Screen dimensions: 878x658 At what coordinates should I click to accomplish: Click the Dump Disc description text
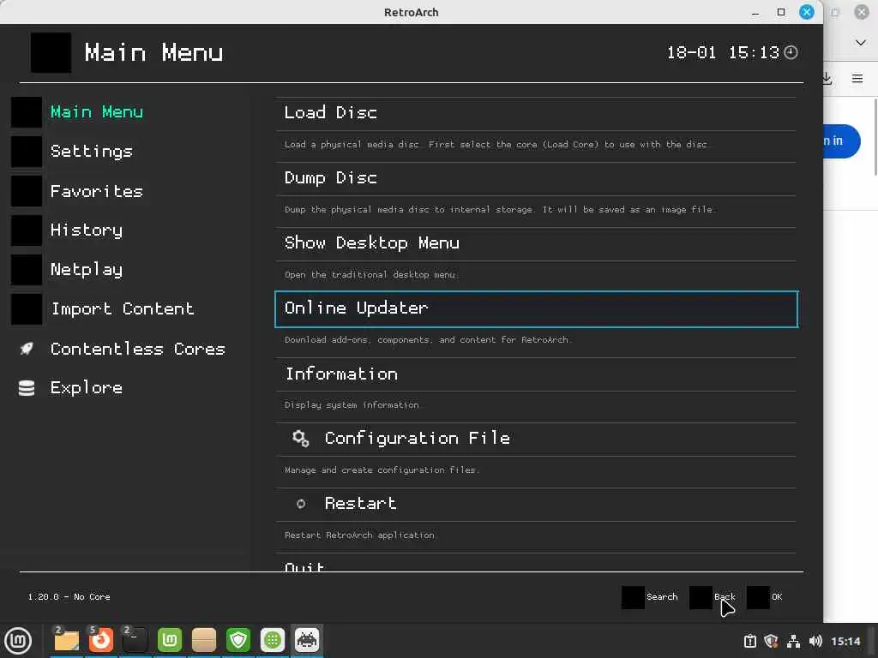[500, 209]
